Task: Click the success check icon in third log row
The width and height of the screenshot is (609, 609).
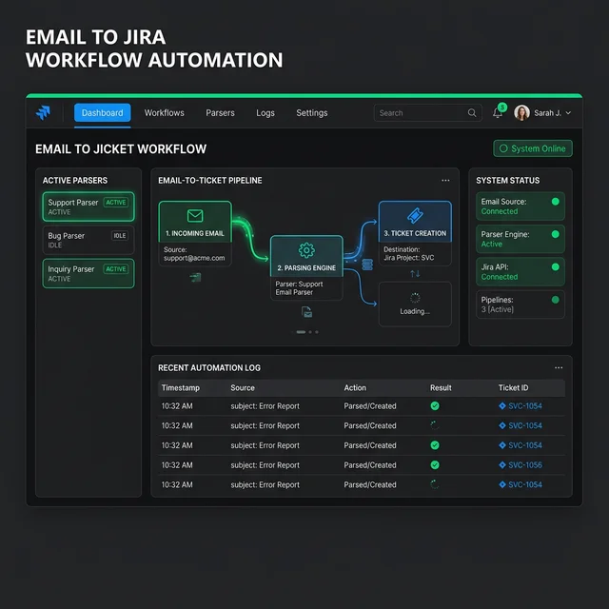Action: click(435, 445)
